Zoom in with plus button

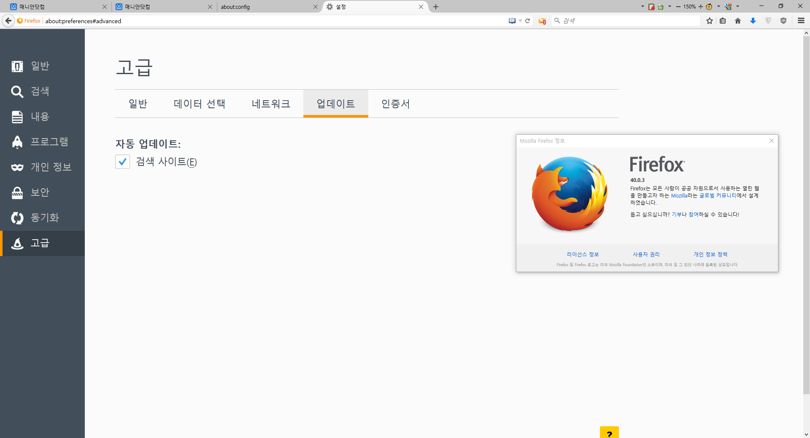pyautogui.click(x=701, y=7)
